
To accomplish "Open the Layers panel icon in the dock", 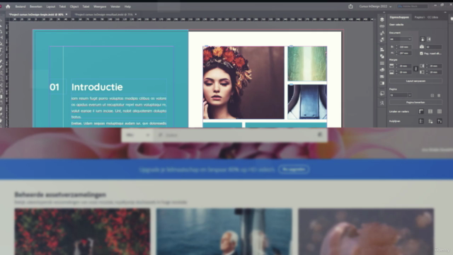I will pos(382,19).
